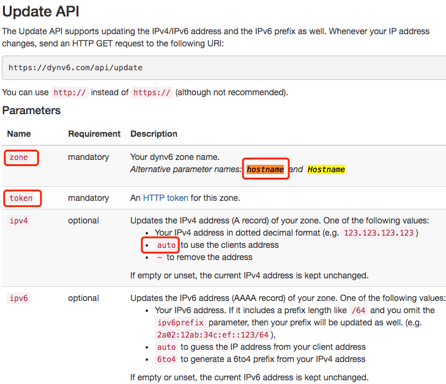The image size is (446, 384).
Task: Select the zone parameter name
Action: 19,158
